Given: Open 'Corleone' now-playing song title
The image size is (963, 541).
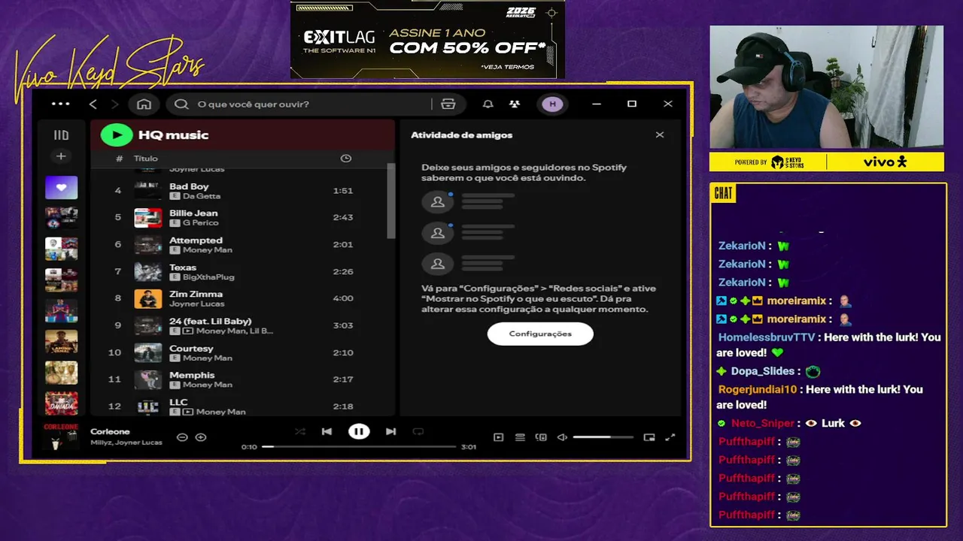Looking at the screenshot, I should coord(110,431).
